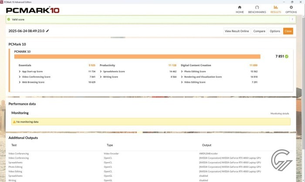
Task: Switch to the Results tab
Action: tap(275, 7)
